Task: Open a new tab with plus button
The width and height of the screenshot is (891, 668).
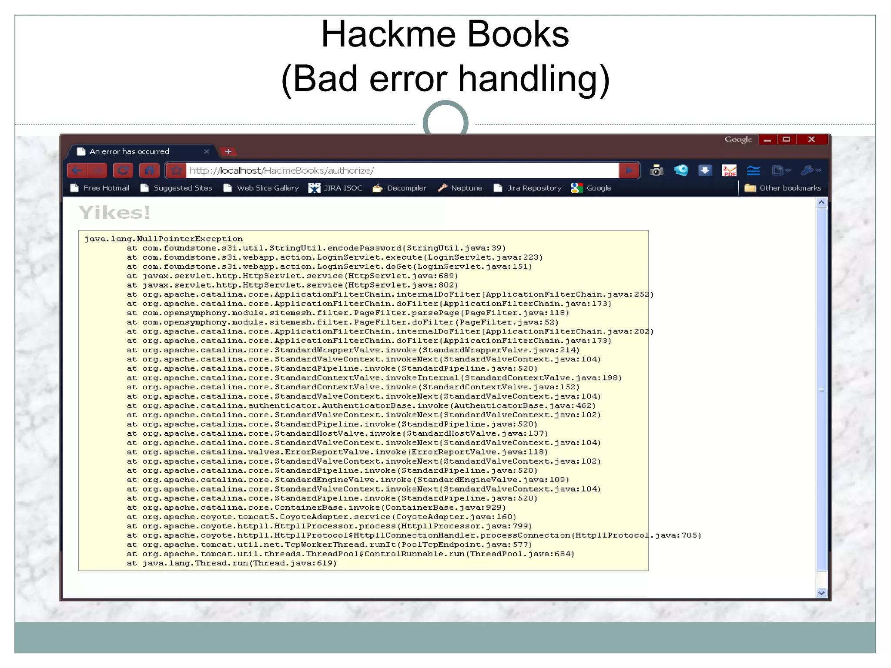Action: pos(228,151)
